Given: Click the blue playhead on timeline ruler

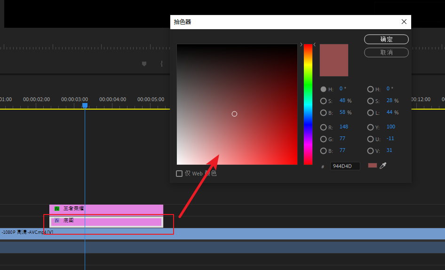Looking at the screenshot, I should point(85,106).
